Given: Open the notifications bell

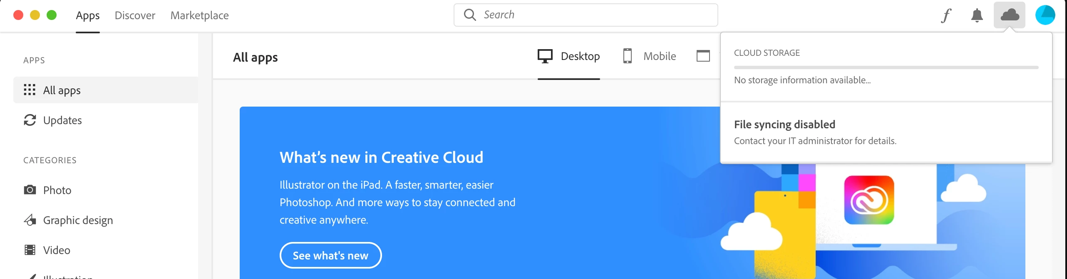Looking at the screenshot, I should pos(977,15).
